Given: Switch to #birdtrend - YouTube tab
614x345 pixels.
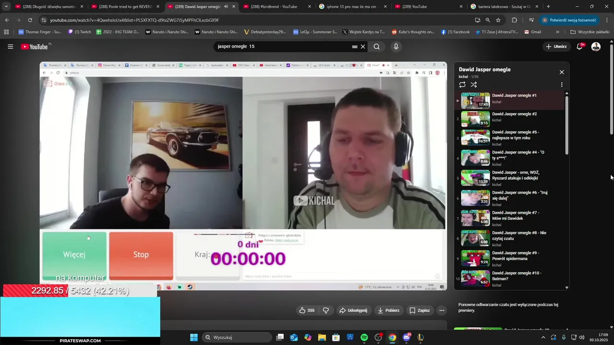Looking at the screenshot, I should click(277, 7).
